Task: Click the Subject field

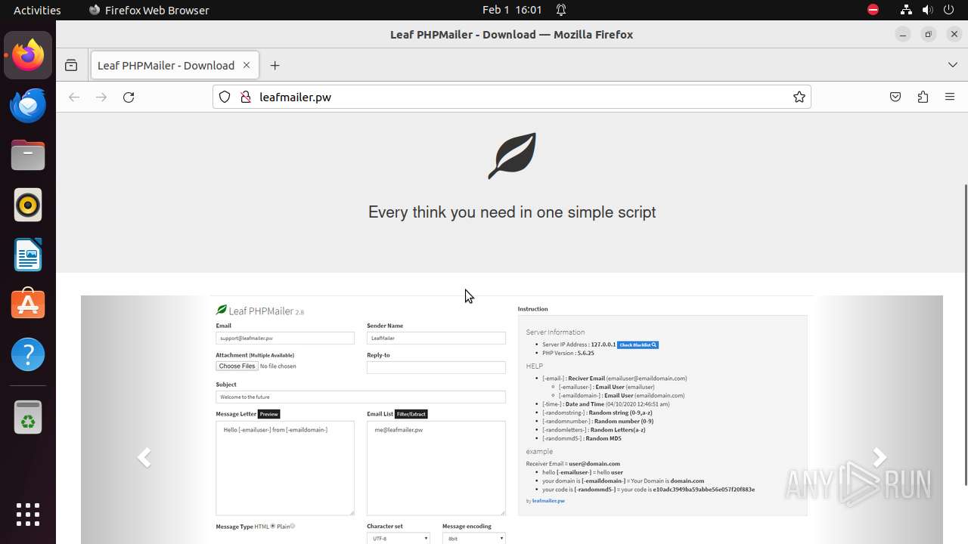Action: pos(361,397)
